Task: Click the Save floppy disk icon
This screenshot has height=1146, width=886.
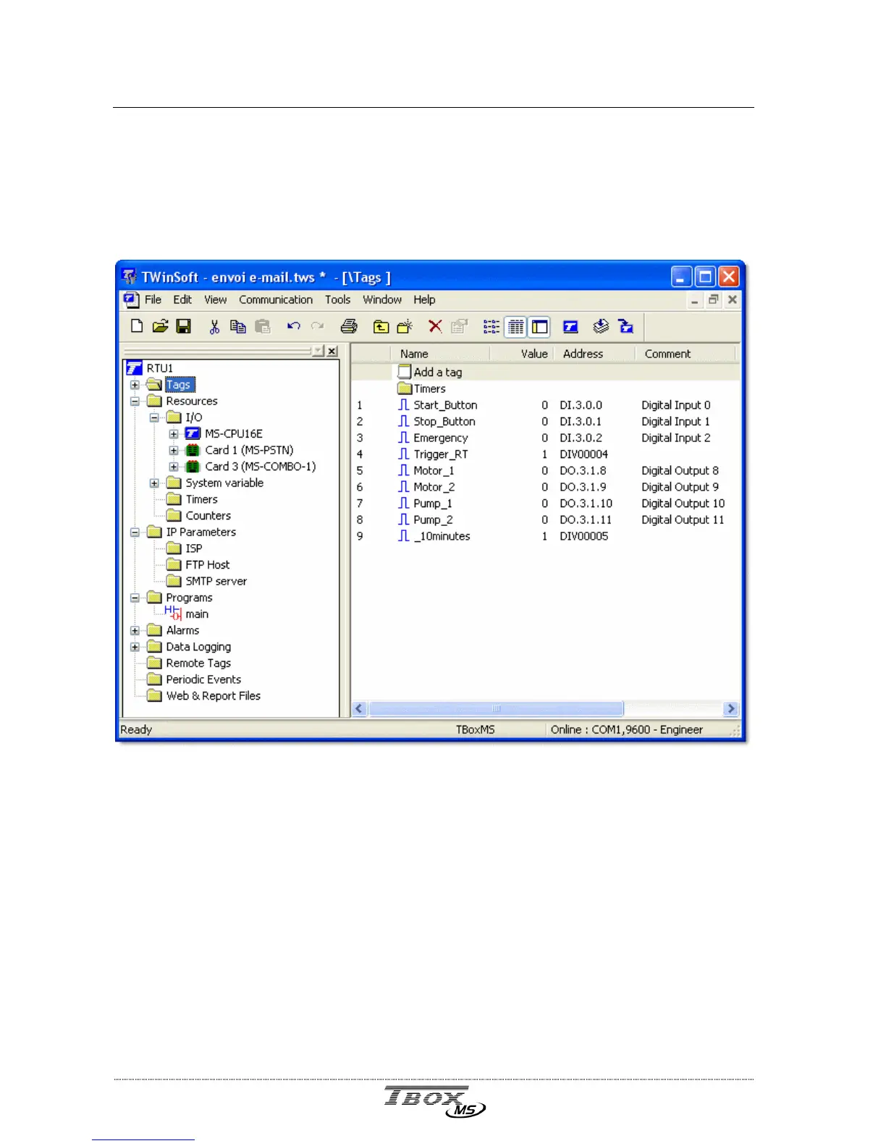Action: click(184, 326)
